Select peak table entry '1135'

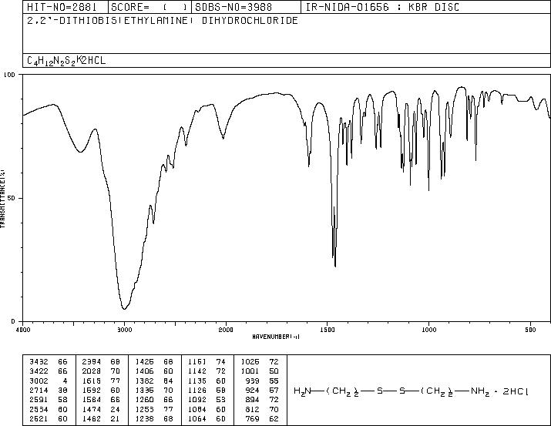[x=197, y=381]
